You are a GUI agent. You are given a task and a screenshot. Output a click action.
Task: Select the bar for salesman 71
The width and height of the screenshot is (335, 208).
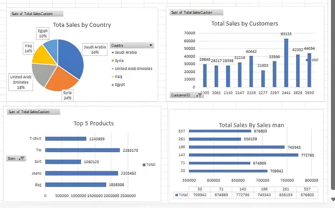(219, 163)
